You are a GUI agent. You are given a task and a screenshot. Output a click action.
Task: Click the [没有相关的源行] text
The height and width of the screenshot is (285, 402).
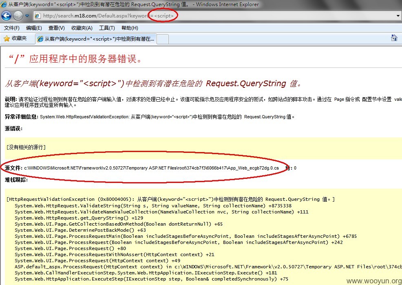[26, 147]
